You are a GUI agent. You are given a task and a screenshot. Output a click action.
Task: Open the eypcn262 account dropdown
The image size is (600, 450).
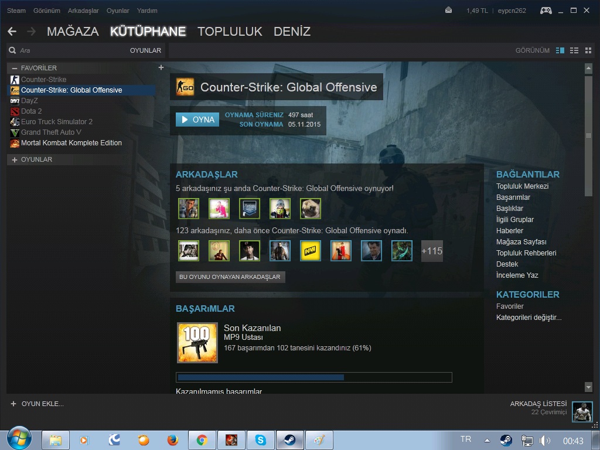(512, 11)
